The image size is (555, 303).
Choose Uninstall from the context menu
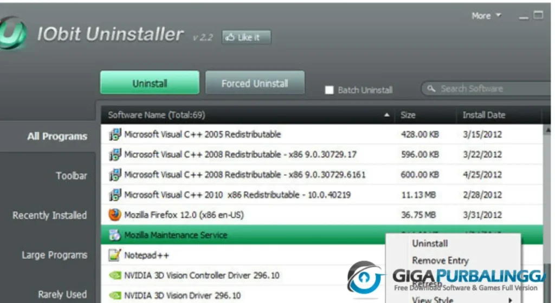(x=430, y=243)
